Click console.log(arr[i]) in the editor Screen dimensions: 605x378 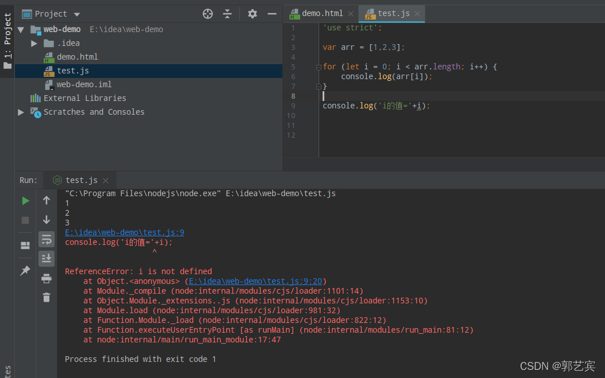click(x=387, y=77)
